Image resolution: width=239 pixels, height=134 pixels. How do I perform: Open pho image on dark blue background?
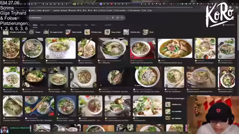pyautogui.click(x=66, y=106)
